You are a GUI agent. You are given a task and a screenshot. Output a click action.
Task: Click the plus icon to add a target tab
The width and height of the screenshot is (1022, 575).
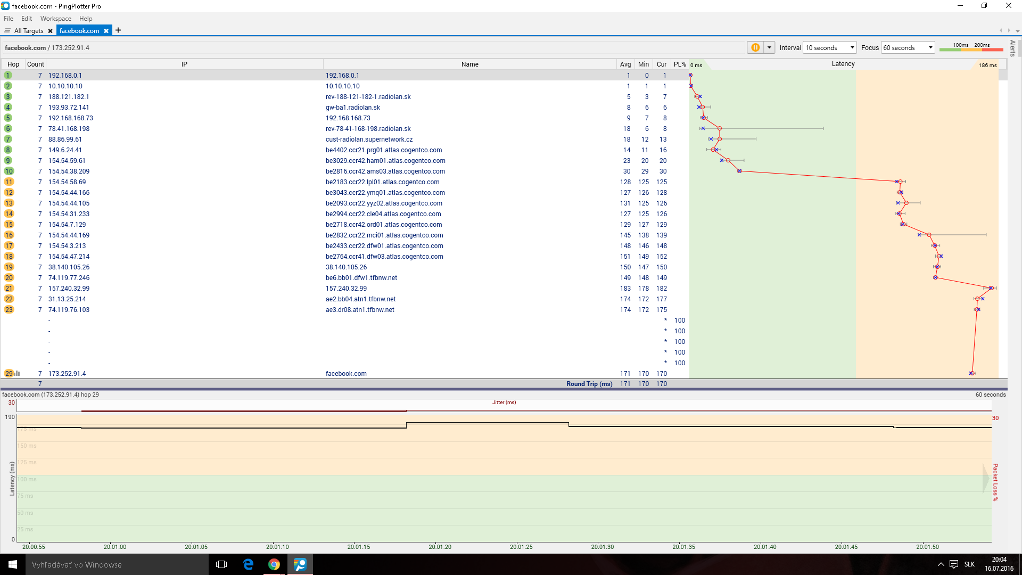pyautogui.click(x=118, y=30)
